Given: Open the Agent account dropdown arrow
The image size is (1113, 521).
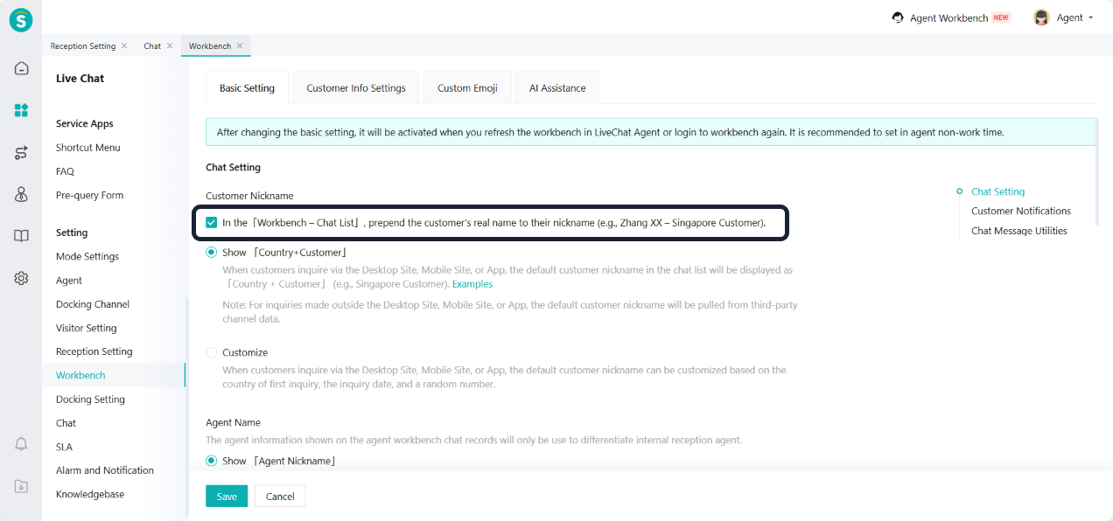Looking at the screenshot, I should (x=1090, y=17).
